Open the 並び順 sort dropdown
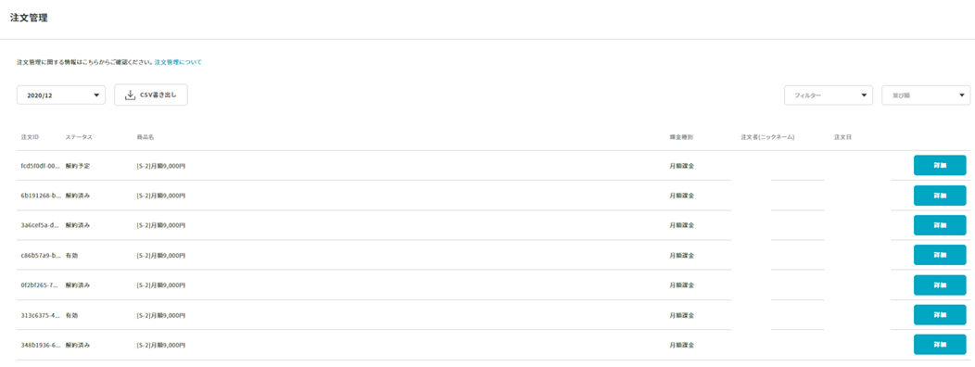This screenshot has height=367, width=975. tap(926, 95)
